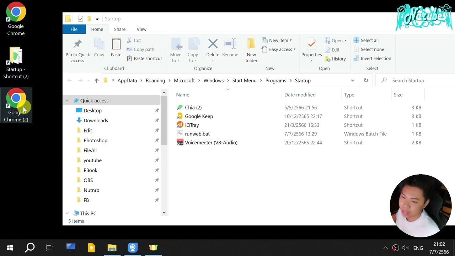This screenshot has width=455, height=256.
Task: Open the Share ribbon tab
Action: 120,29
